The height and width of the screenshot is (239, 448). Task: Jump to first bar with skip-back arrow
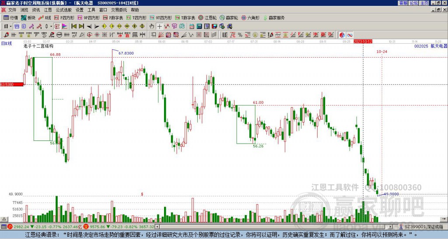click(73, 27)
